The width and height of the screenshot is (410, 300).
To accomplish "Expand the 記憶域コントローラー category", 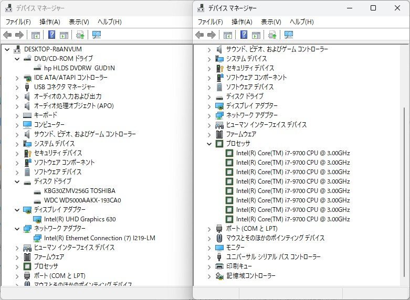I will pyautogui.click(x=209, y=276).
